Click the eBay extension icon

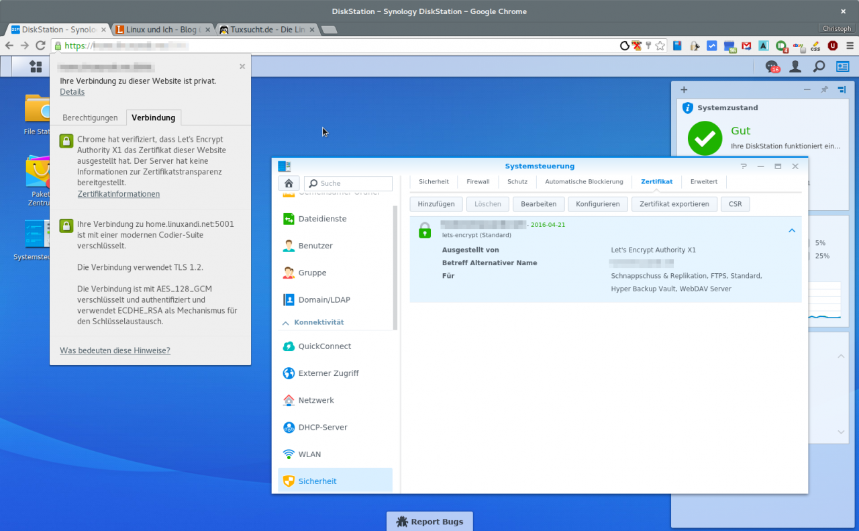tap(798, 46)
